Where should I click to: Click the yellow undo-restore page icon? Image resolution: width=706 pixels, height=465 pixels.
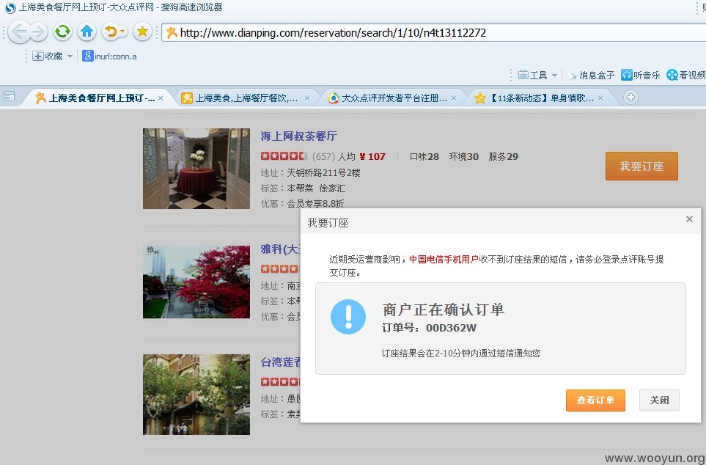tap(110, 32)
